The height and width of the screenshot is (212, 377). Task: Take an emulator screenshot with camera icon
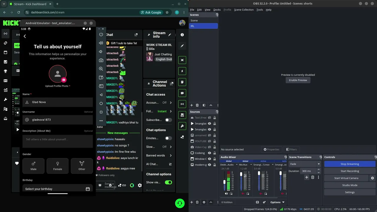101,60
